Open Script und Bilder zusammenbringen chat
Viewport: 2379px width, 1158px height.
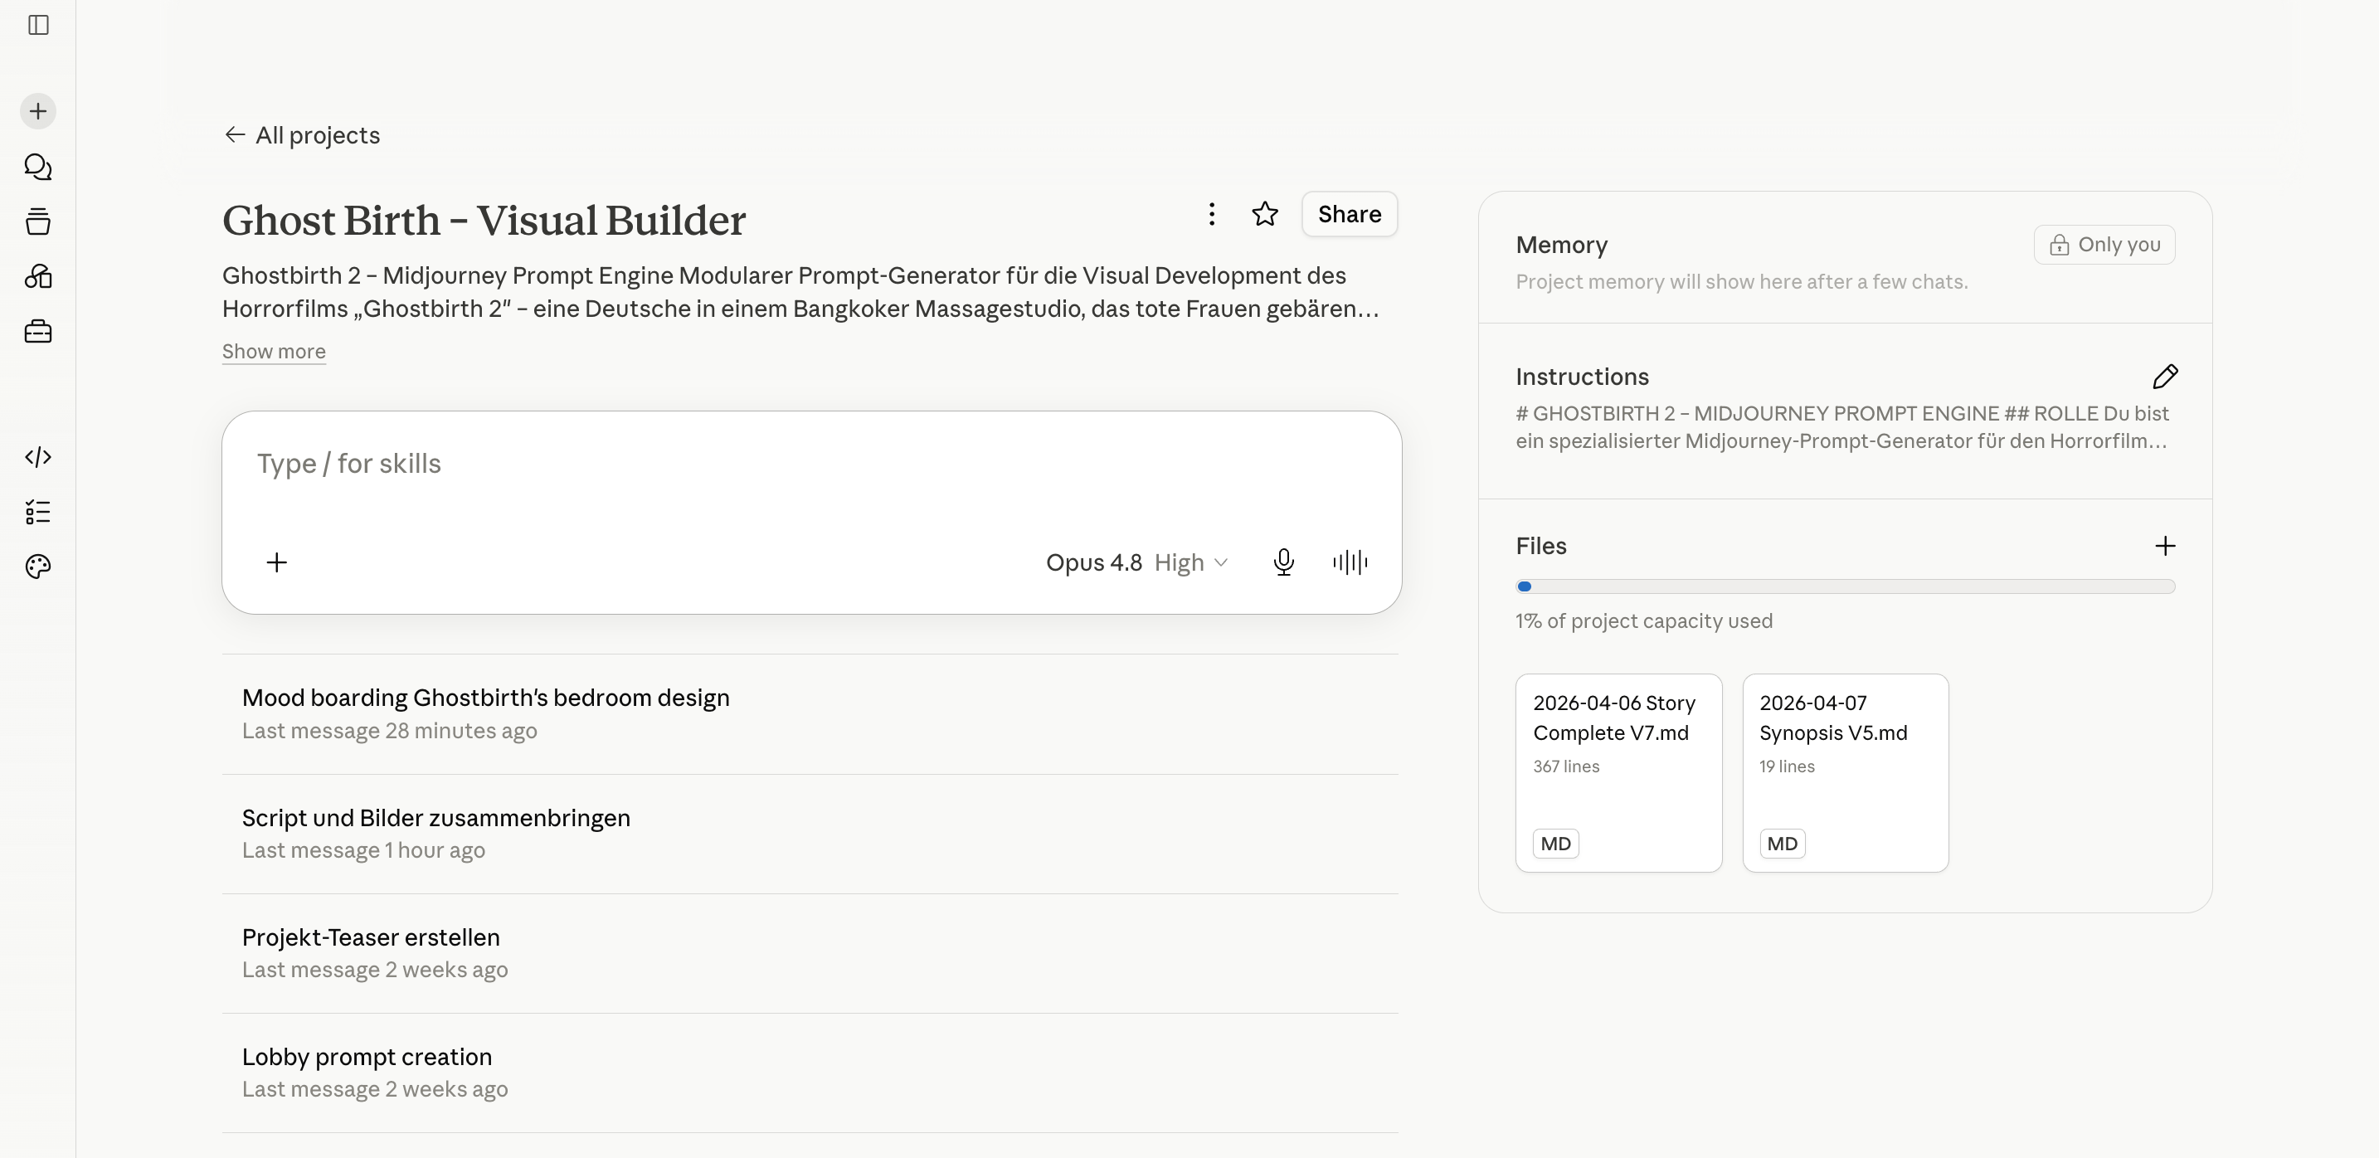[810, 834]
